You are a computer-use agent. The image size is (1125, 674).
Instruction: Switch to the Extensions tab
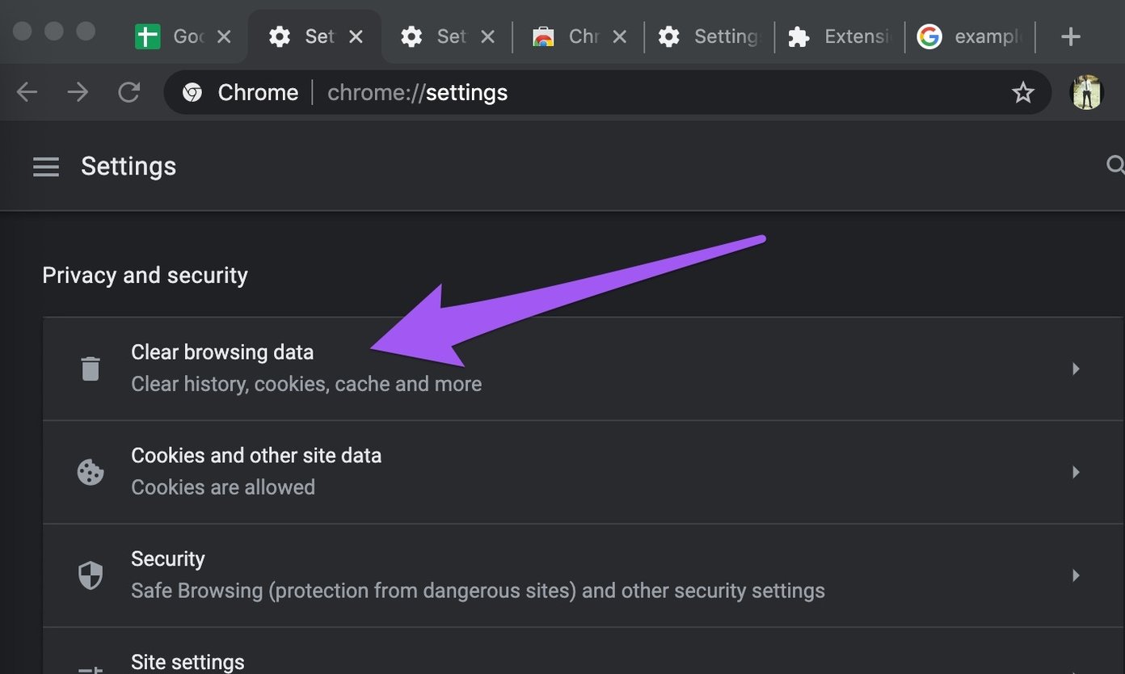click(841, 36)
